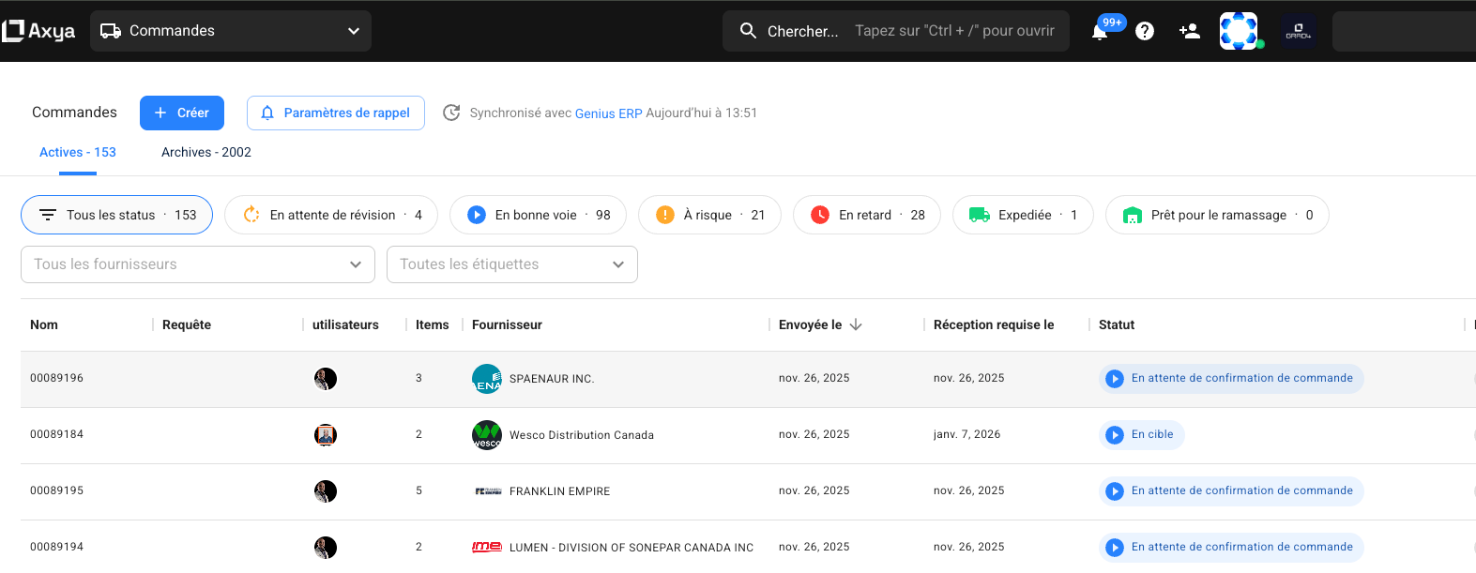Expand Tous les fournisseurs dropdown
This screenshot has height=573, width=1476.
pyautogui.click(x=197, y=264)
